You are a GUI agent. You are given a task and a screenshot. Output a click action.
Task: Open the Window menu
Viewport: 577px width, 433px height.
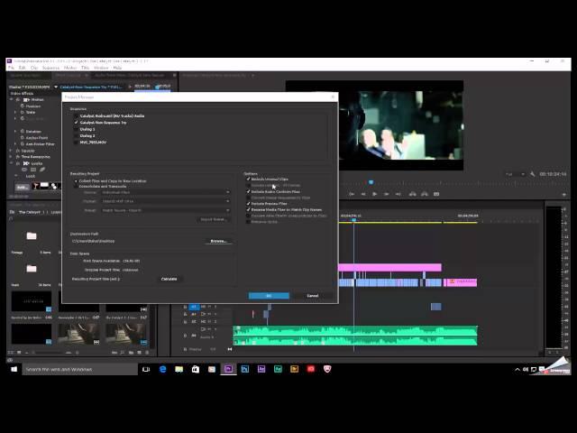(x=100, y=68)
